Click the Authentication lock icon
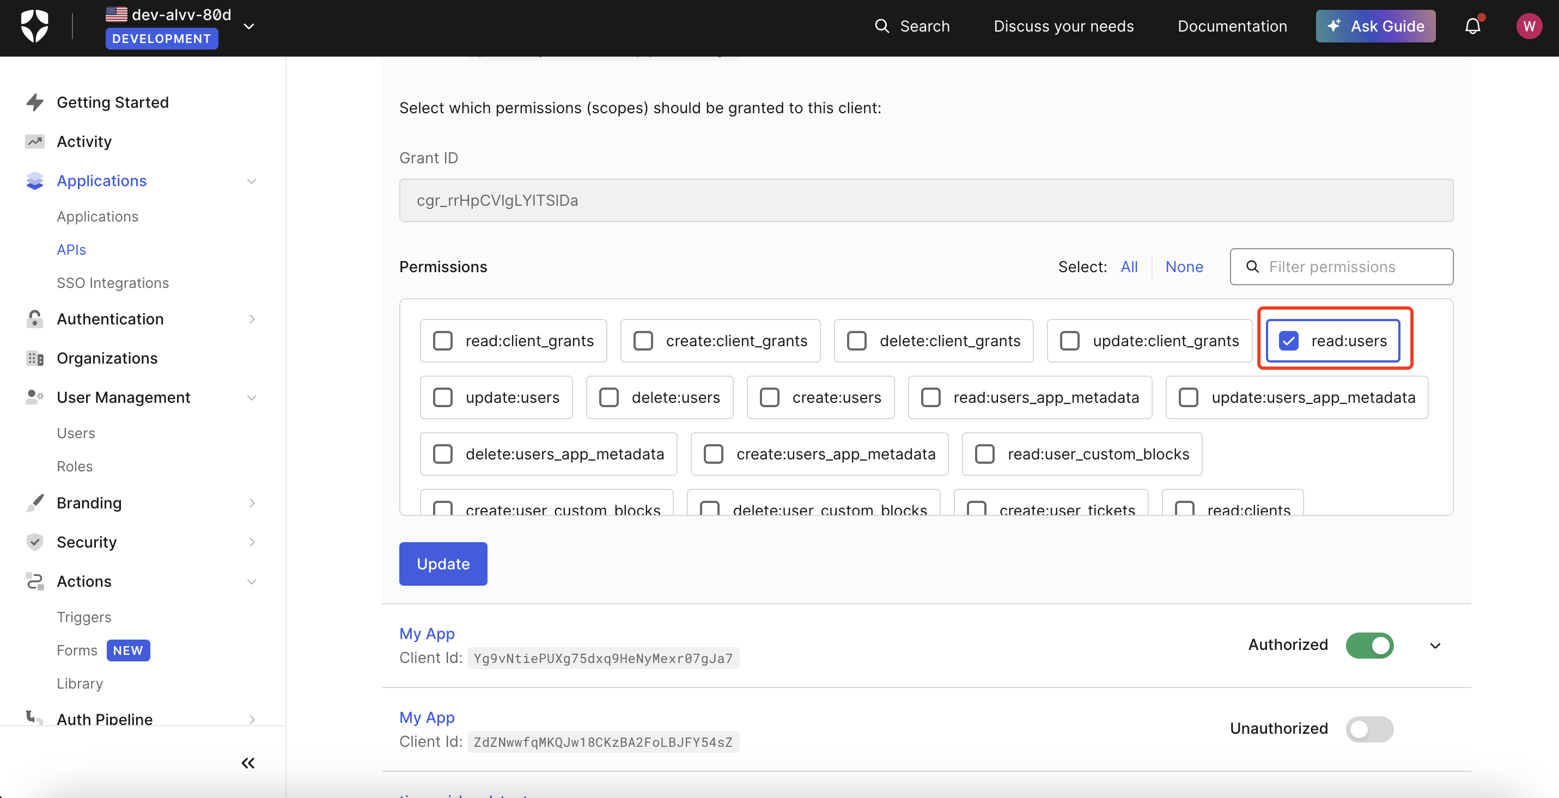Image resolution: width=1559 pixels, height=798 pixels. [34, 318]
